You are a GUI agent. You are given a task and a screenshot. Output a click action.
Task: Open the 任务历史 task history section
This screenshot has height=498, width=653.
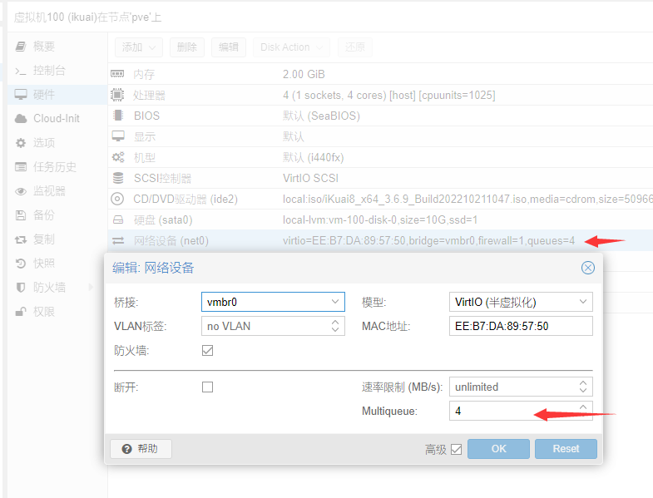(55, 167)
